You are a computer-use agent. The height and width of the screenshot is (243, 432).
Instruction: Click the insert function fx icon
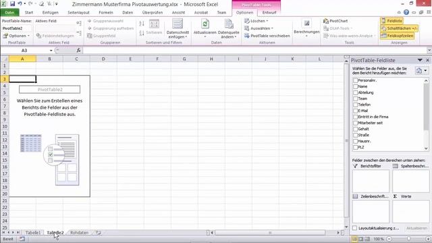78,50
